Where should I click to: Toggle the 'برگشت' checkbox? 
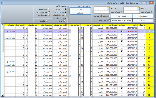[47, 21]
